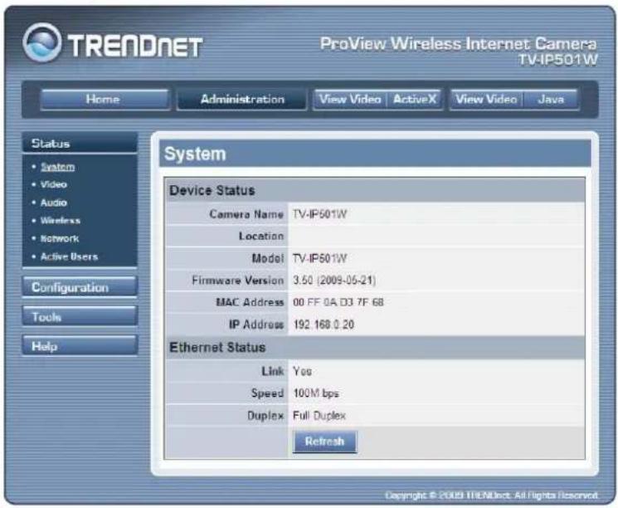Click the Camera Name label
The image size is (618, 508).
click(x=246, y=214)
